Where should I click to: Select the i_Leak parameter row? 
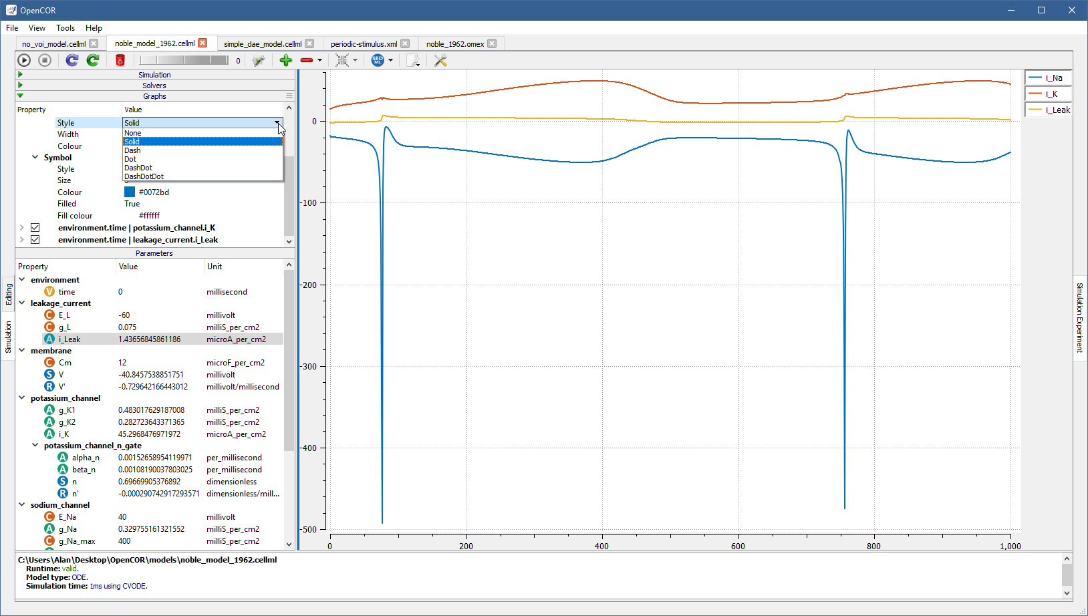(70, 339)
